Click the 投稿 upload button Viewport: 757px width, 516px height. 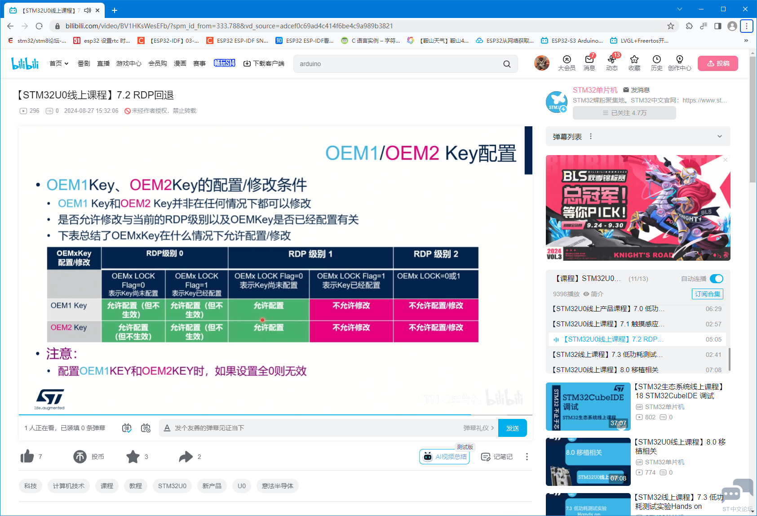[x=718, y=63]
